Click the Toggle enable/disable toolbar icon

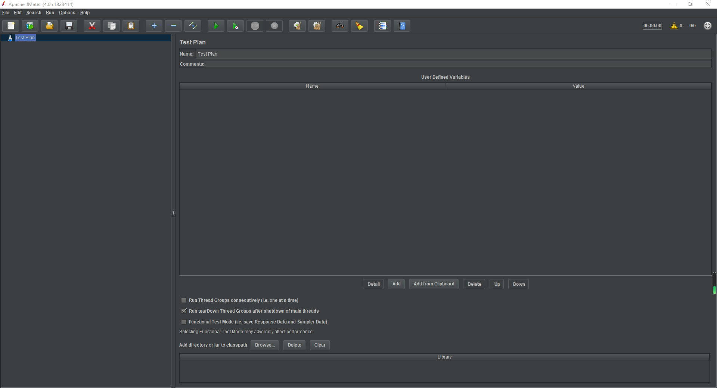193,26
